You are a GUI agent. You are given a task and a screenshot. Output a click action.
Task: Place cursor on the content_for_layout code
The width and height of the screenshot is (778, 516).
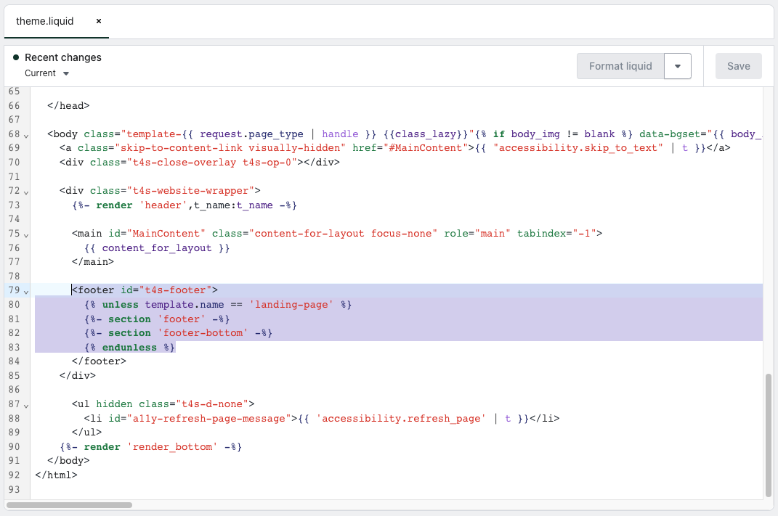coord(157,248)
